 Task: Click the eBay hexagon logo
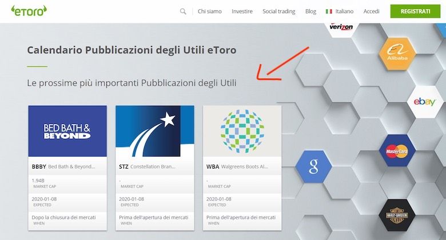coord(425,102)
